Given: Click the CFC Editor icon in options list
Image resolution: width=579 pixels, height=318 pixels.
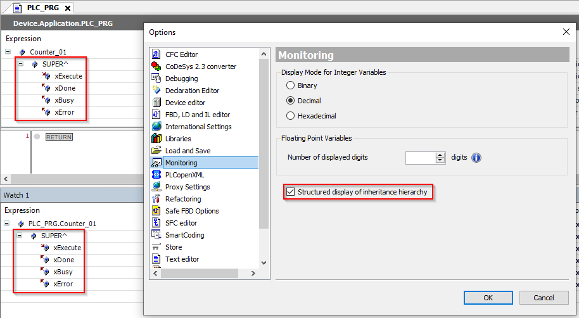Looking at the screenshot, I should click(x=156, y=54).
